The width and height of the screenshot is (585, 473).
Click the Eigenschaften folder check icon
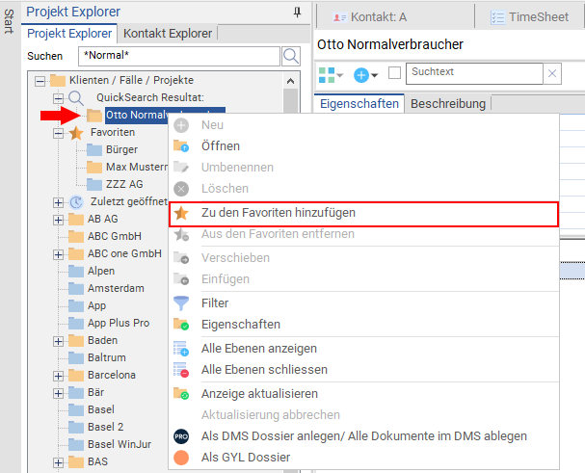pyautogui.click(x=181, y=324)
